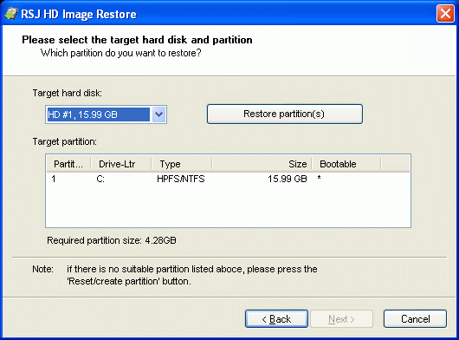Click the C: drive letter cell
The height and width of the screenshot is (340, 459).
[x=100, y=179]
